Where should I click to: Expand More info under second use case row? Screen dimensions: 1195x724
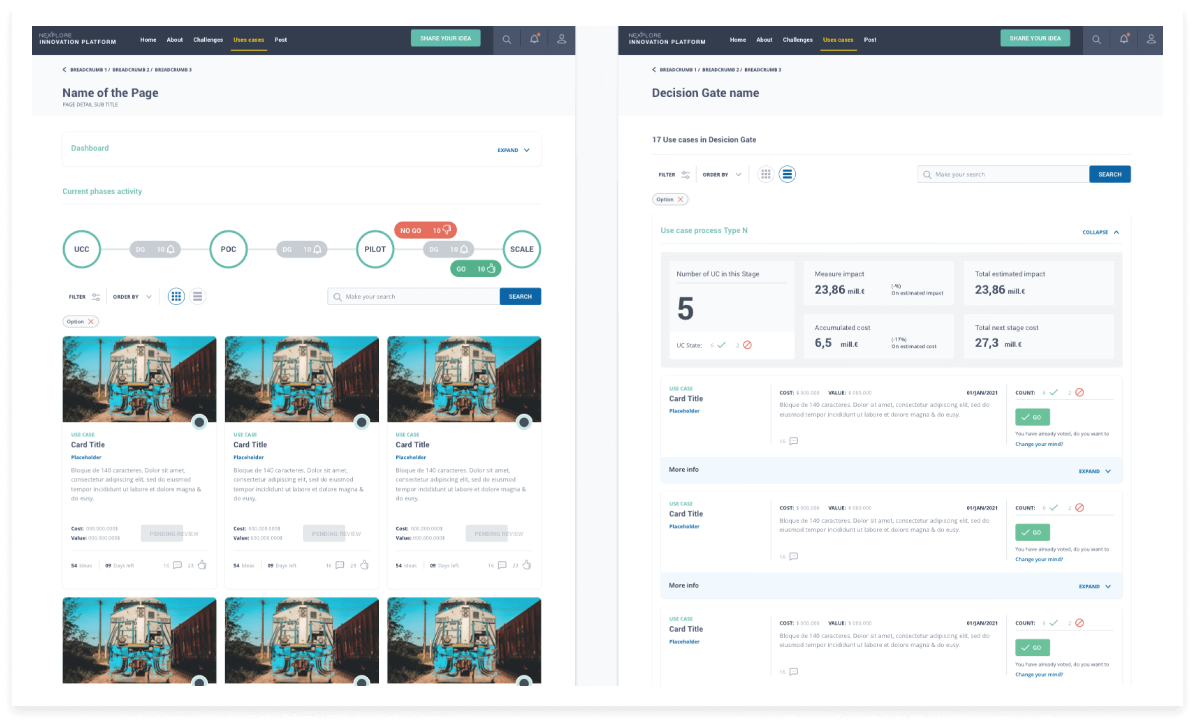(x=1095, y=586)
